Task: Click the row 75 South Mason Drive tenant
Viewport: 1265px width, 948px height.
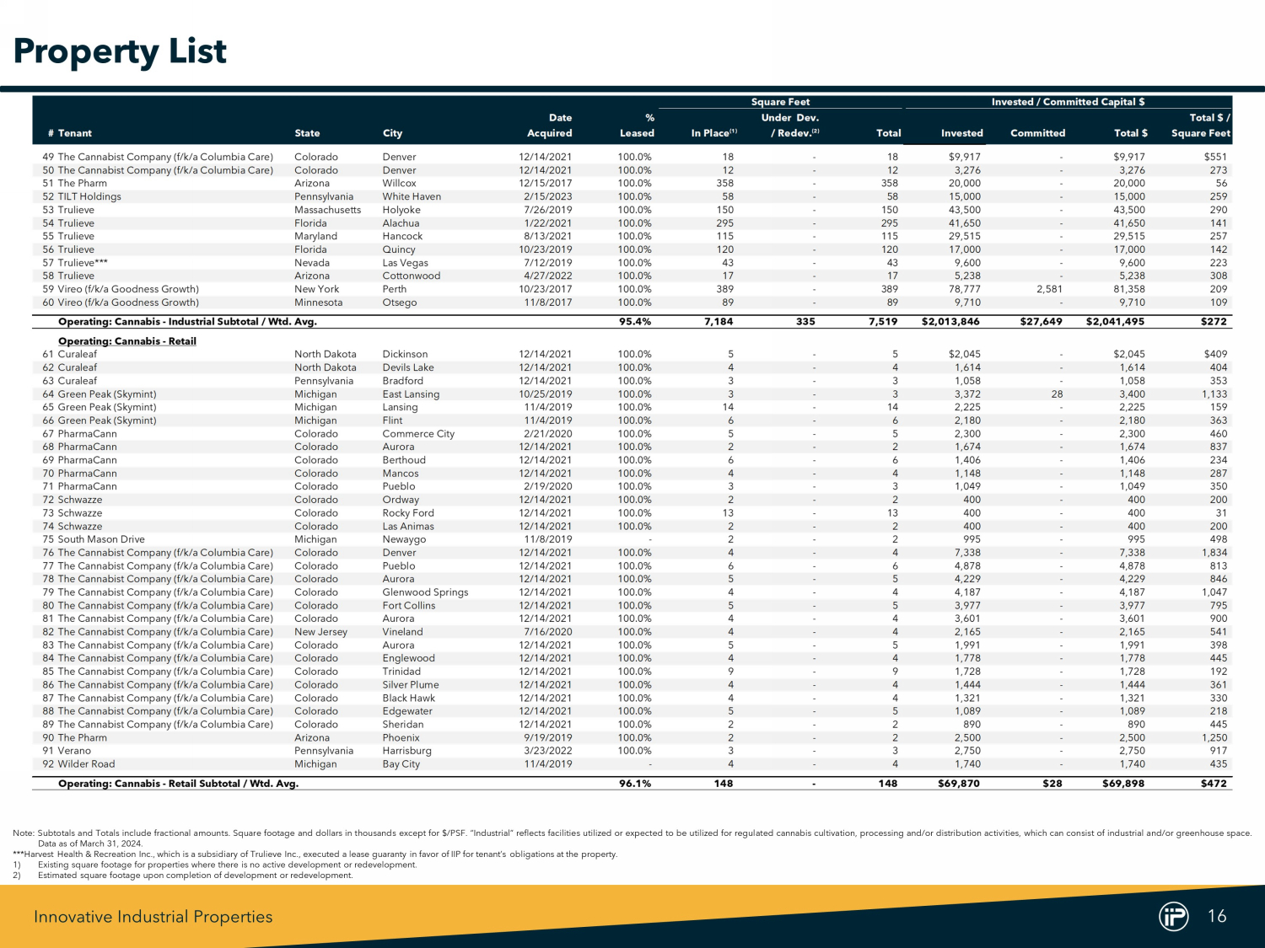Action: pos(100,539)
